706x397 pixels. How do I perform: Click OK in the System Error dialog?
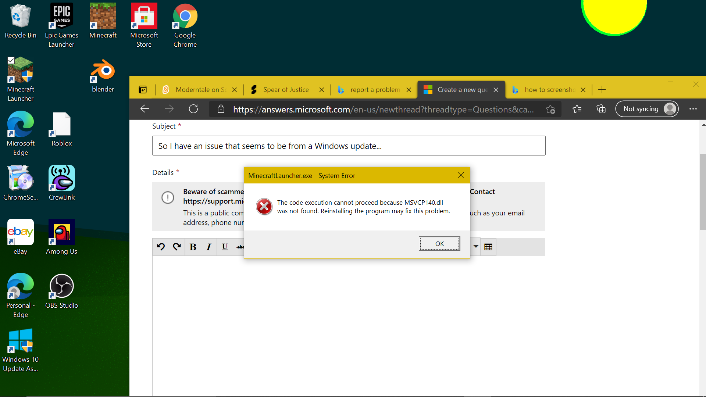tap(439, 244)
